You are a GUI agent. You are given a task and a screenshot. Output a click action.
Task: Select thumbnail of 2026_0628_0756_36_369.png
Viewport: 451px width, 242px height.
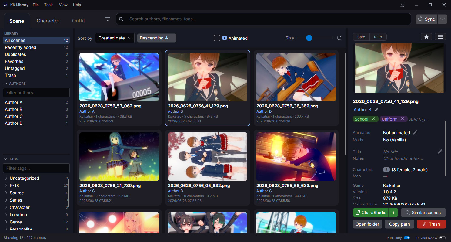click(x=296, y=77)
